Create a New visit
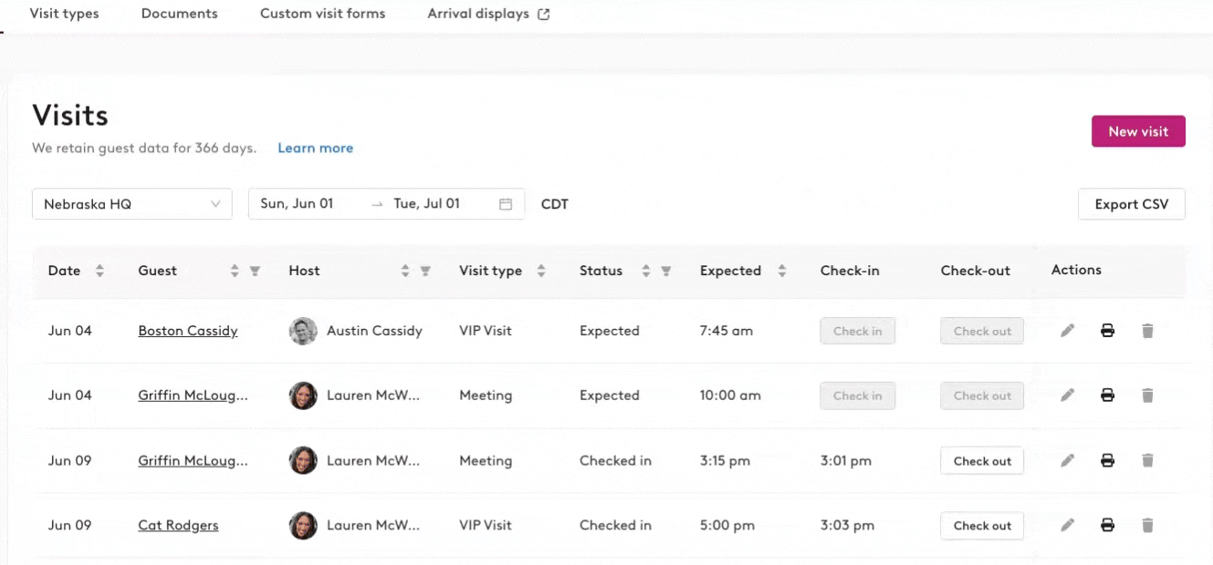The image size is (1213, 565). click(x=1138, y=131)
